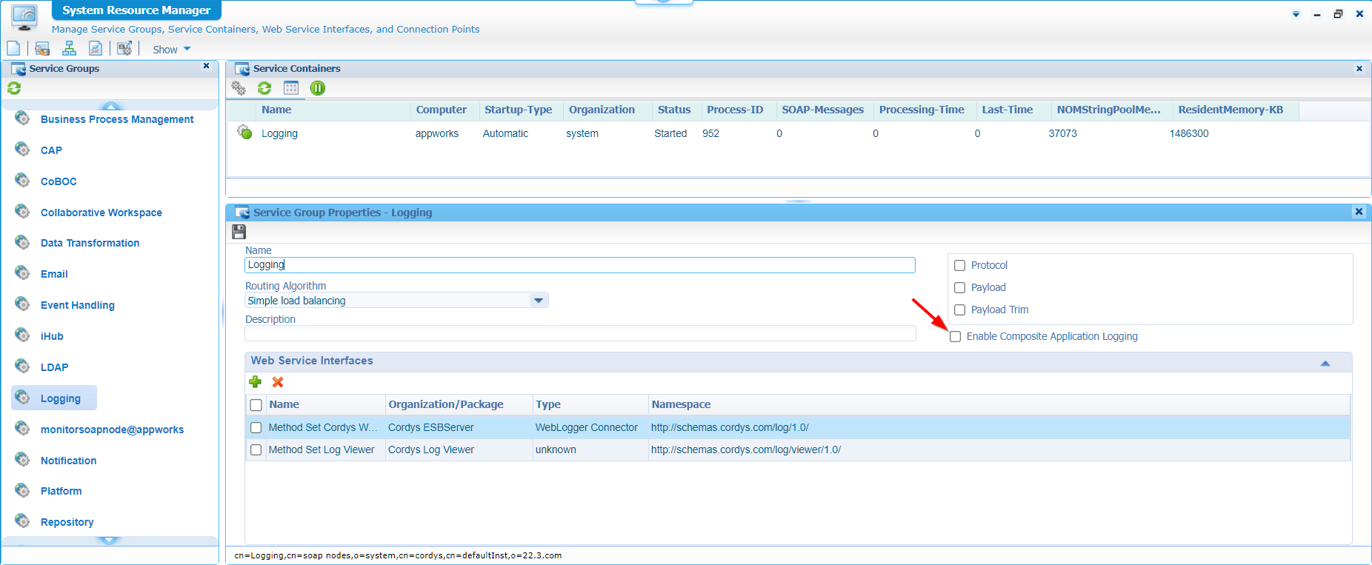Sort containers by the Computer column

[442, 110]
